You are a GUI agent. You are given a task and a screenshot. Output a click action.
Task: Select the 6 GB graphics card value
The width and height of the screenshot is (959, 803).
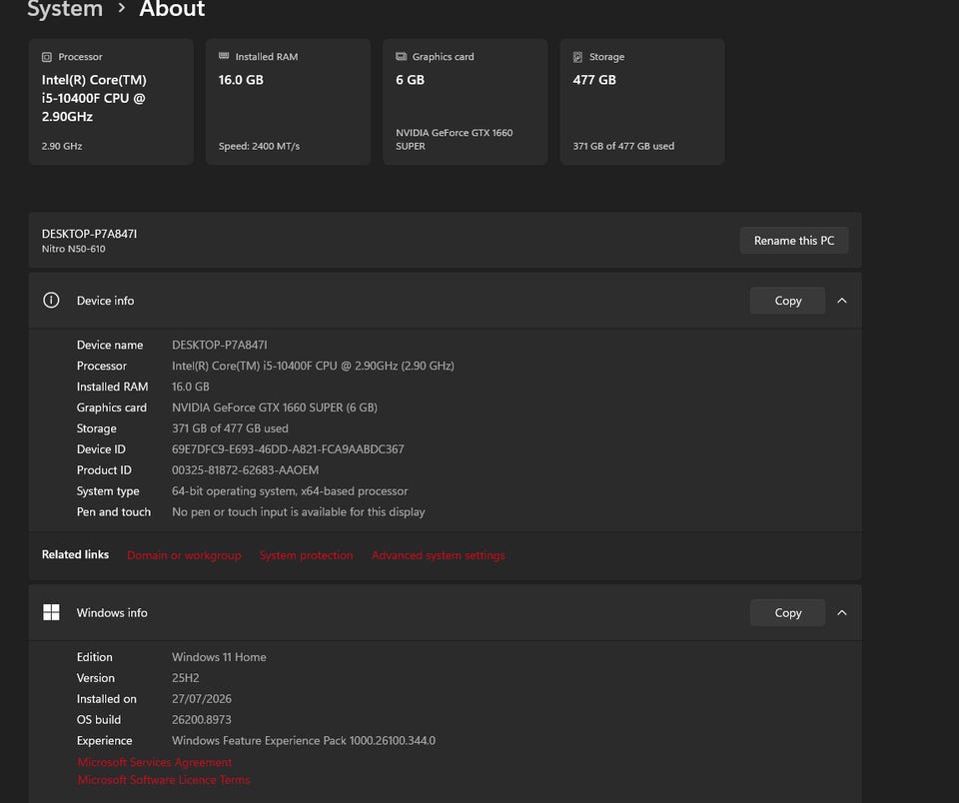(x=410, y=80)
